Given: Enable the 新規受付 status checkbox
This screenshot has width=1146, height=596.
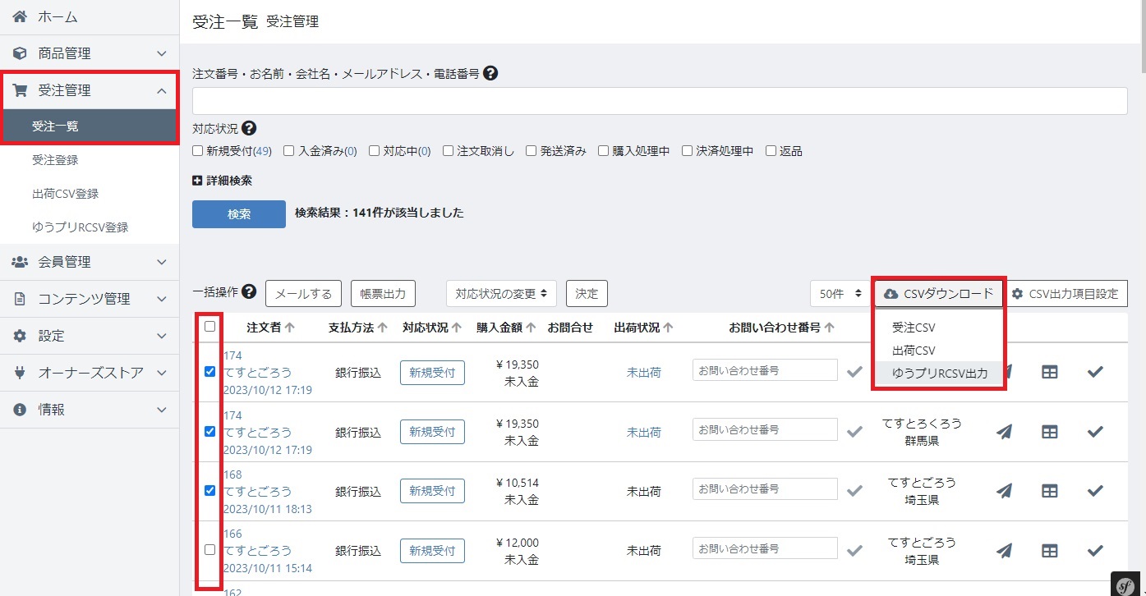Looking at the screenshot, I should tap(197, 151).
